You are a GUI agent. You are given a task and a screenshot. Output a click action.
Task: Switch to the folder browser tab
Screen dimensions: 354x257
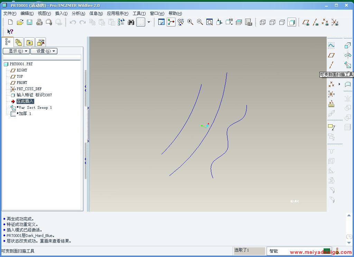[x=19, y=42]
